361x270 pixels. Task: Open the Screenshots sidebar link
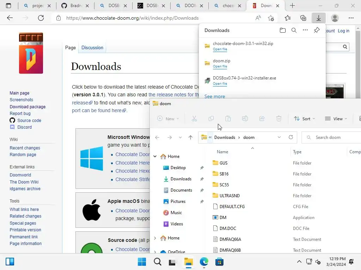[x=21, y=99]
